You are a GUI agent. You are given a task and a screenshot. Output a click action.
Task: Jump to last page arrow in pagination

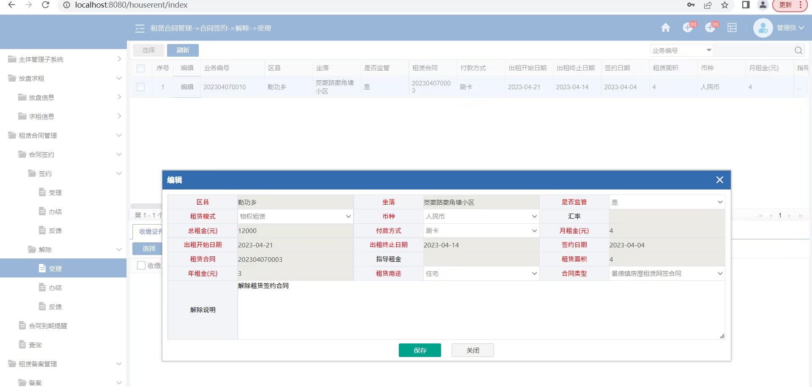800,216
